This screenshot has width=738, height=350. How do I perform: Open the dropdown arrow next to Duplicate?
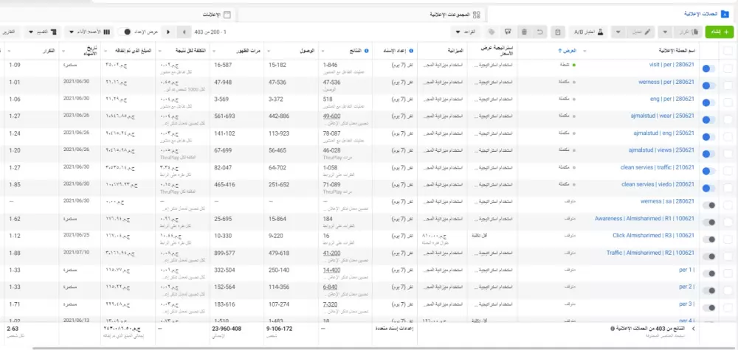pyautogui.click(x=665, y=32)
